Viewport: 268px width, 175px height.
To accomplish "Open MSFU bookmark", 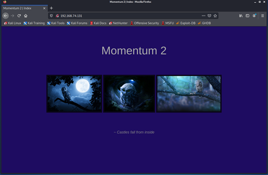I will click(x=168, y=23).
